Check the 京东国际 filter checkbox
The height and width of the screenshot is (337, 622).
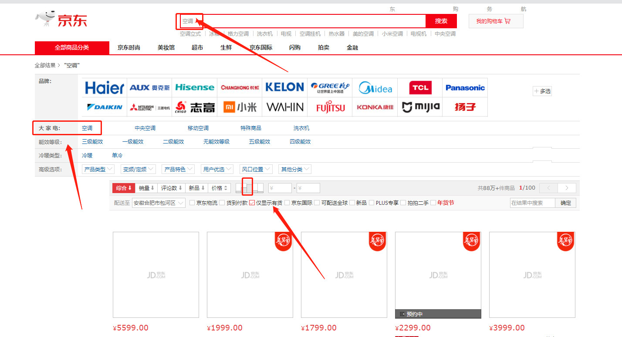287,203
